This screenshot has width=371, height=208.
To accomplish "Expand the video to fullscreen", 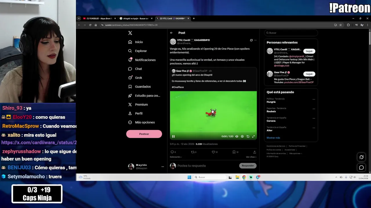I will (253, 136).
